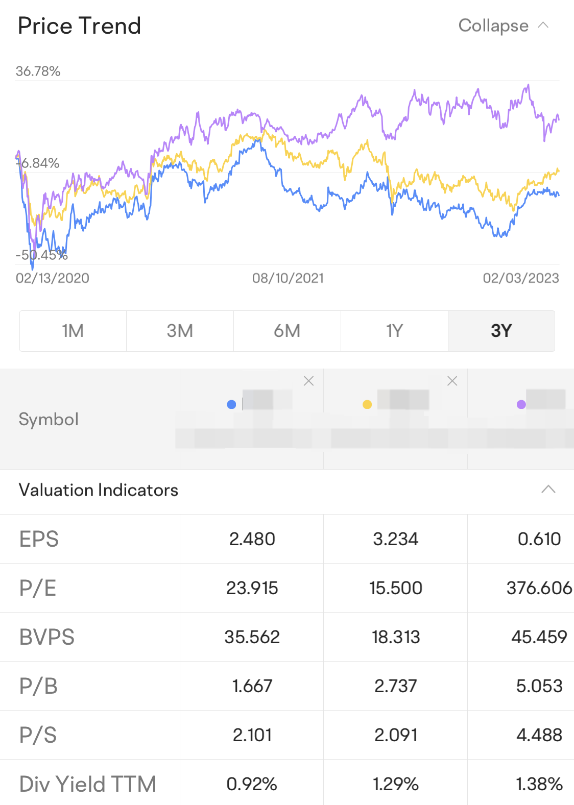Click BVPS value 18.313
This screenshot has height=805, width=574.
(396, 637)
